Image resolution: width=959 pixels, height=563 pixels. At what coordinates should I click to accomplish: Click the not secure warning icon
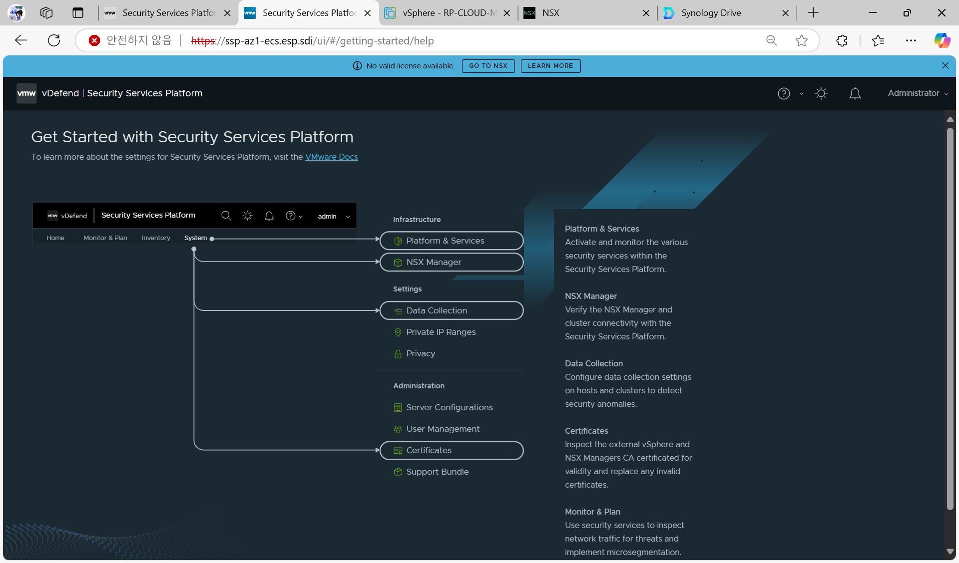click(x=94, y=40)
